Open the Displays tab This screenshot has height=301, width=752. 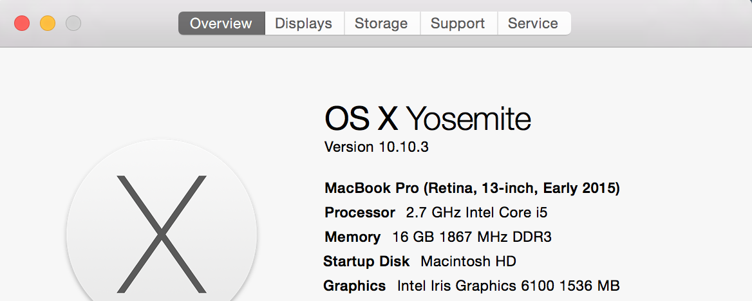click(303, 24)
